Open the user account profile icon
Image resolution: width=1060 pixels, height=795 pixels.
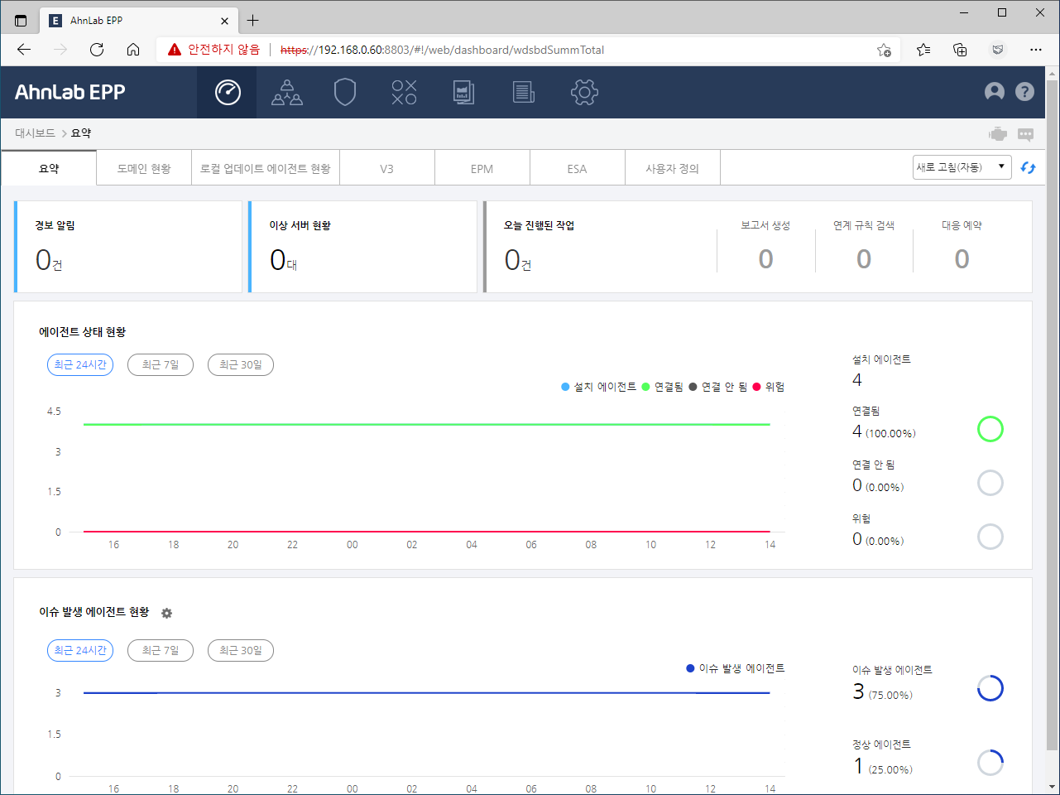[994, 92]
